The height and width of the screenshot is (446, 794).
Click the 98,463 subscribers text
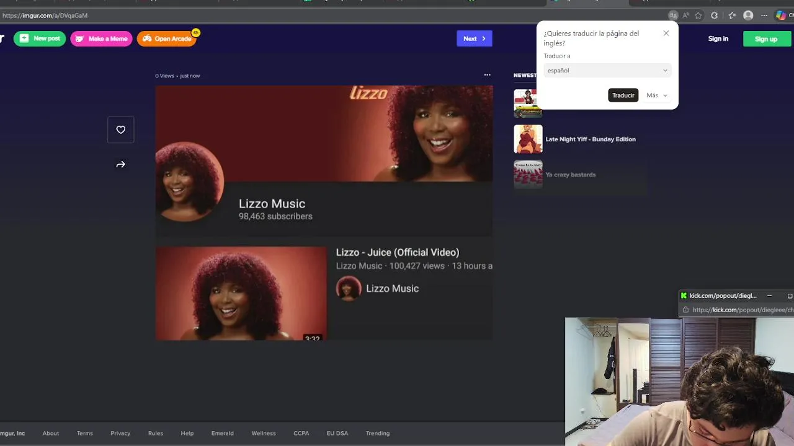tap(275, 216)
